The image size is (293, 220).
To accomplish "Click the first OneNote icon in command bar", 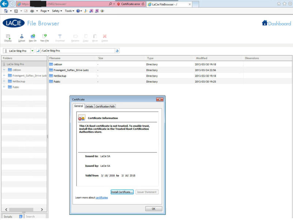I will (91, 11).
